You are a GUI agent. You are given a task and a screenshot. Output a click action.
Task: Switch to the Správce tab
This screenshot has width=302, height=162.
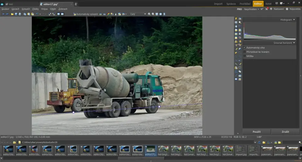(231, 4)
